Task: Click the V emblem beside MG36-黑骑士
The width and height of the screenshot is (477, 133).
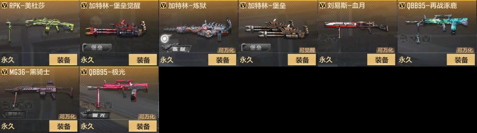Action: click(4, 72)
